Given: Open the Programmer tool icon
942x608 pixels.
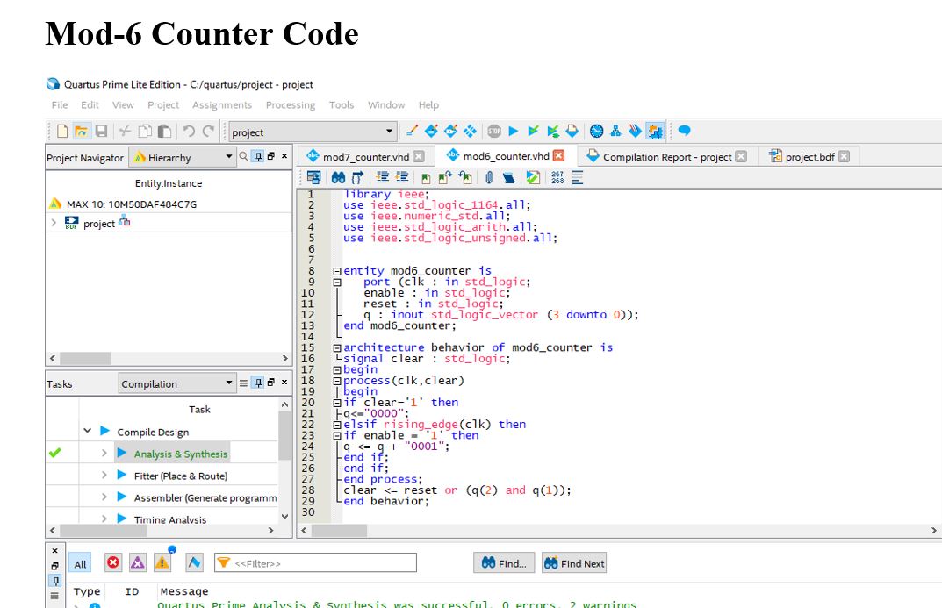Looking at the screenshot, I should 655,130.
